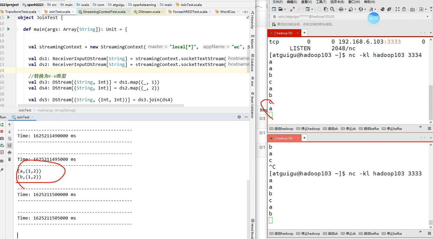Toggle scroll-to-end in the Run console

[9, 146]
